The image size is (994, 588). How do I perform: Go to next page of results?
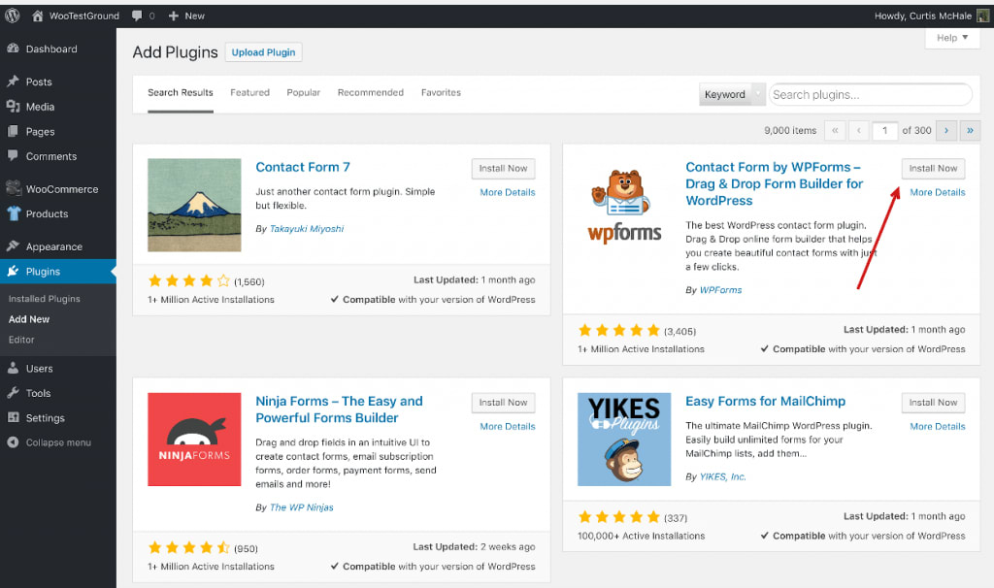click(946, 131)
